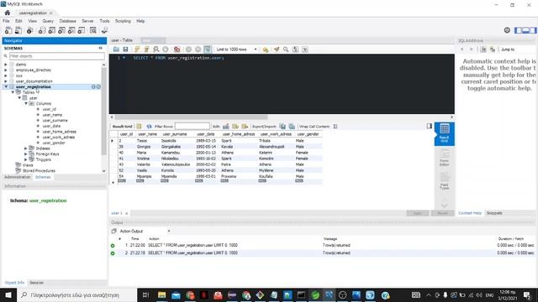This screenshot has height=302, width=538.
Task: Open the Server menu
Action: point(87,21)
